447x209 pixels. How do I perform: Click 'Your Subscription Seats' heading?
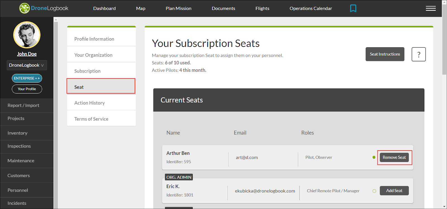pyautogui.click(x=206, y=43)
